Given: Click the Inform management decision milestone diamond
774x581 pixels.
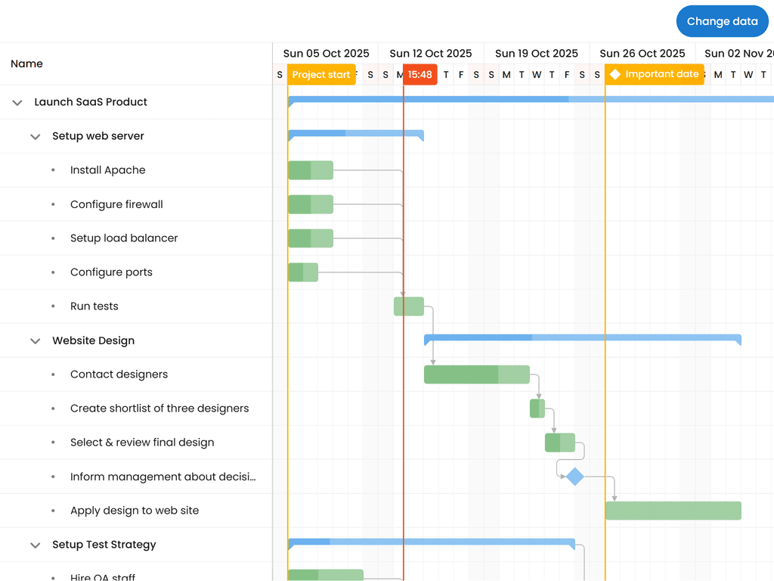Looking at the screenshot, I should coord(574,477).
